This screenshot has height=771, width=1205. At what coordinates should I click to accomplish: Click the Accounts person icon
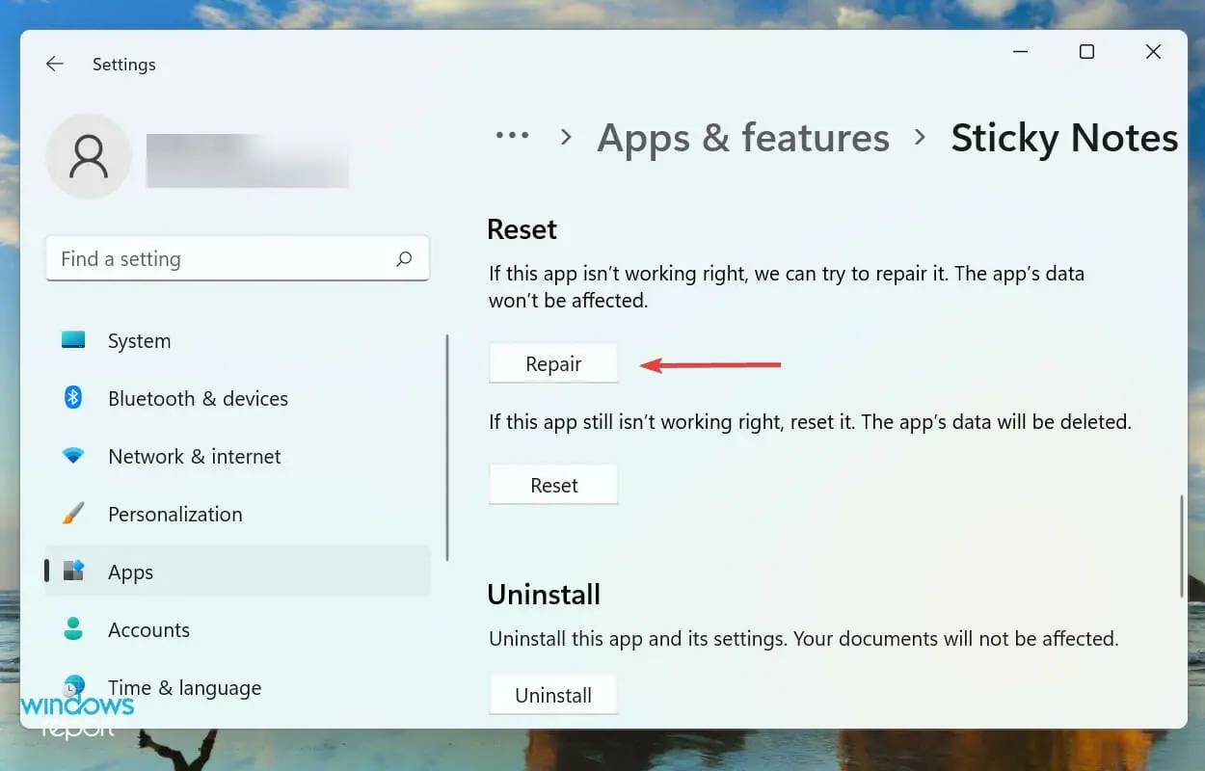coord(73,629)
